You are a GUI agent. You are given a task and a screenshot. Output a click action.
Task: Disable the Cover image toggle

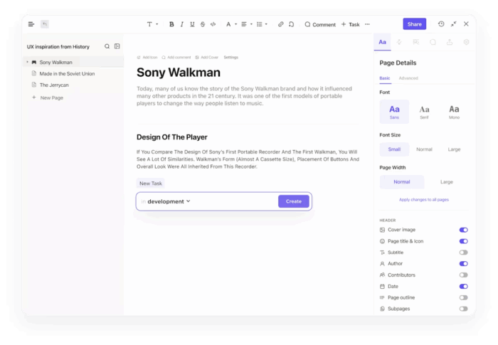click(x=463, y=230)
